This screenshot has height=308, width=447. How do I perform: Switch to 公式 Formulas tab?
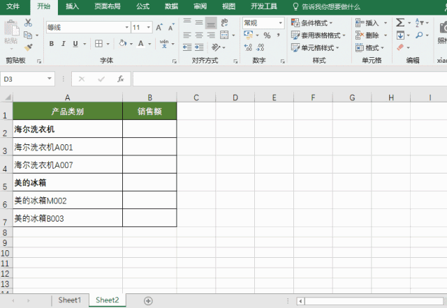(142, 6)
